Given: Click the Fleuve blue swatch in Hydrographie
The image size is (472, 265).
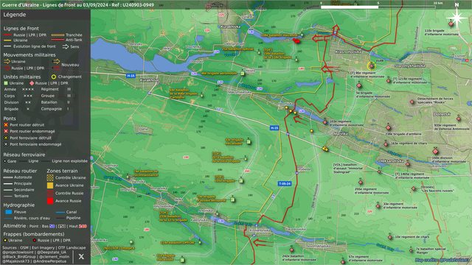Looking at the screenshot, I should pos(9,212).
